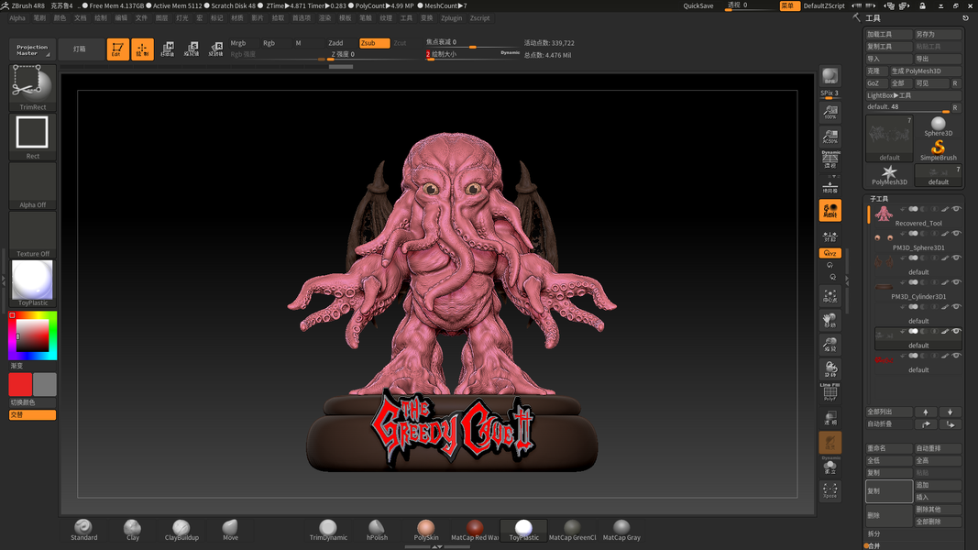This screenshot has width=978, height=550.
Task: Click the Frame mesh icon
Action: pos(830,297)
